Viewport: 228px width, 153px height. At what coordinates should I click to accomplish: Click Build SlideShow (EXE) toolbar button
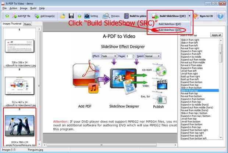[169, 16]
